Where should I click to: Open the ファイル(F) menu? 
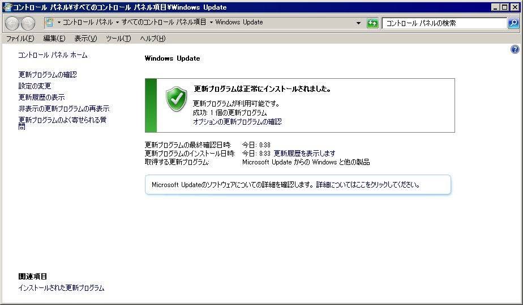point(20,39)
